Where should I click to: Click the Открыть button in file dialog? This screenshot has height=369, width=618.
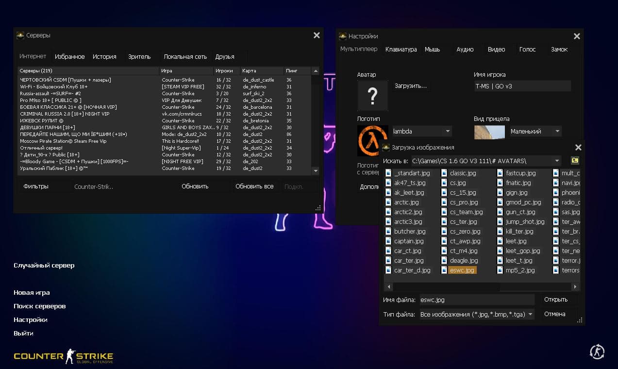coord(555,300)
